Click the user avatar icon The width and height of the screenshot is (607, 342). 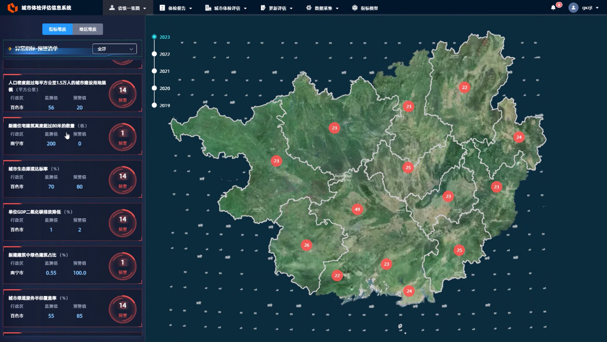573,8
